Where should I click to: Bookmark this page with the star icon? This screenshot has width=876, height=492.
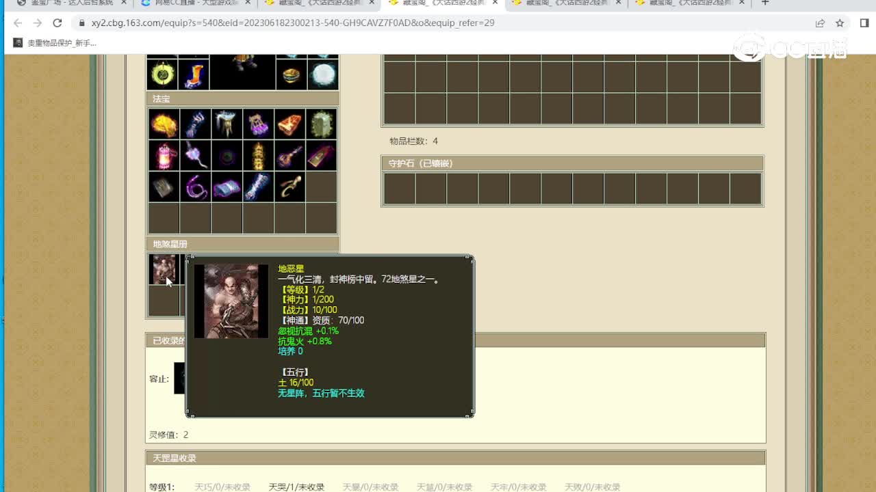pos(840,23)
